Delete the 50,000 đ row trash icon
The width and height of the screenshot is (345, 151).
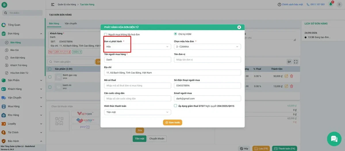click(x=292, y=76)
